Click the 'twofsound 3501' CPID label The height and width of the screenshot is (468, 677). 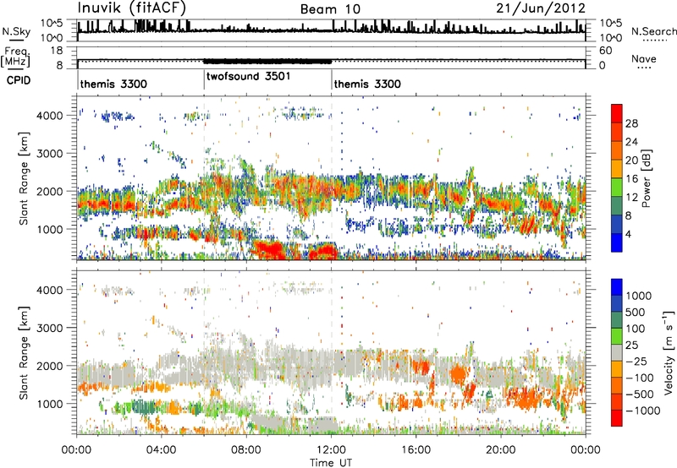point(249,76)
